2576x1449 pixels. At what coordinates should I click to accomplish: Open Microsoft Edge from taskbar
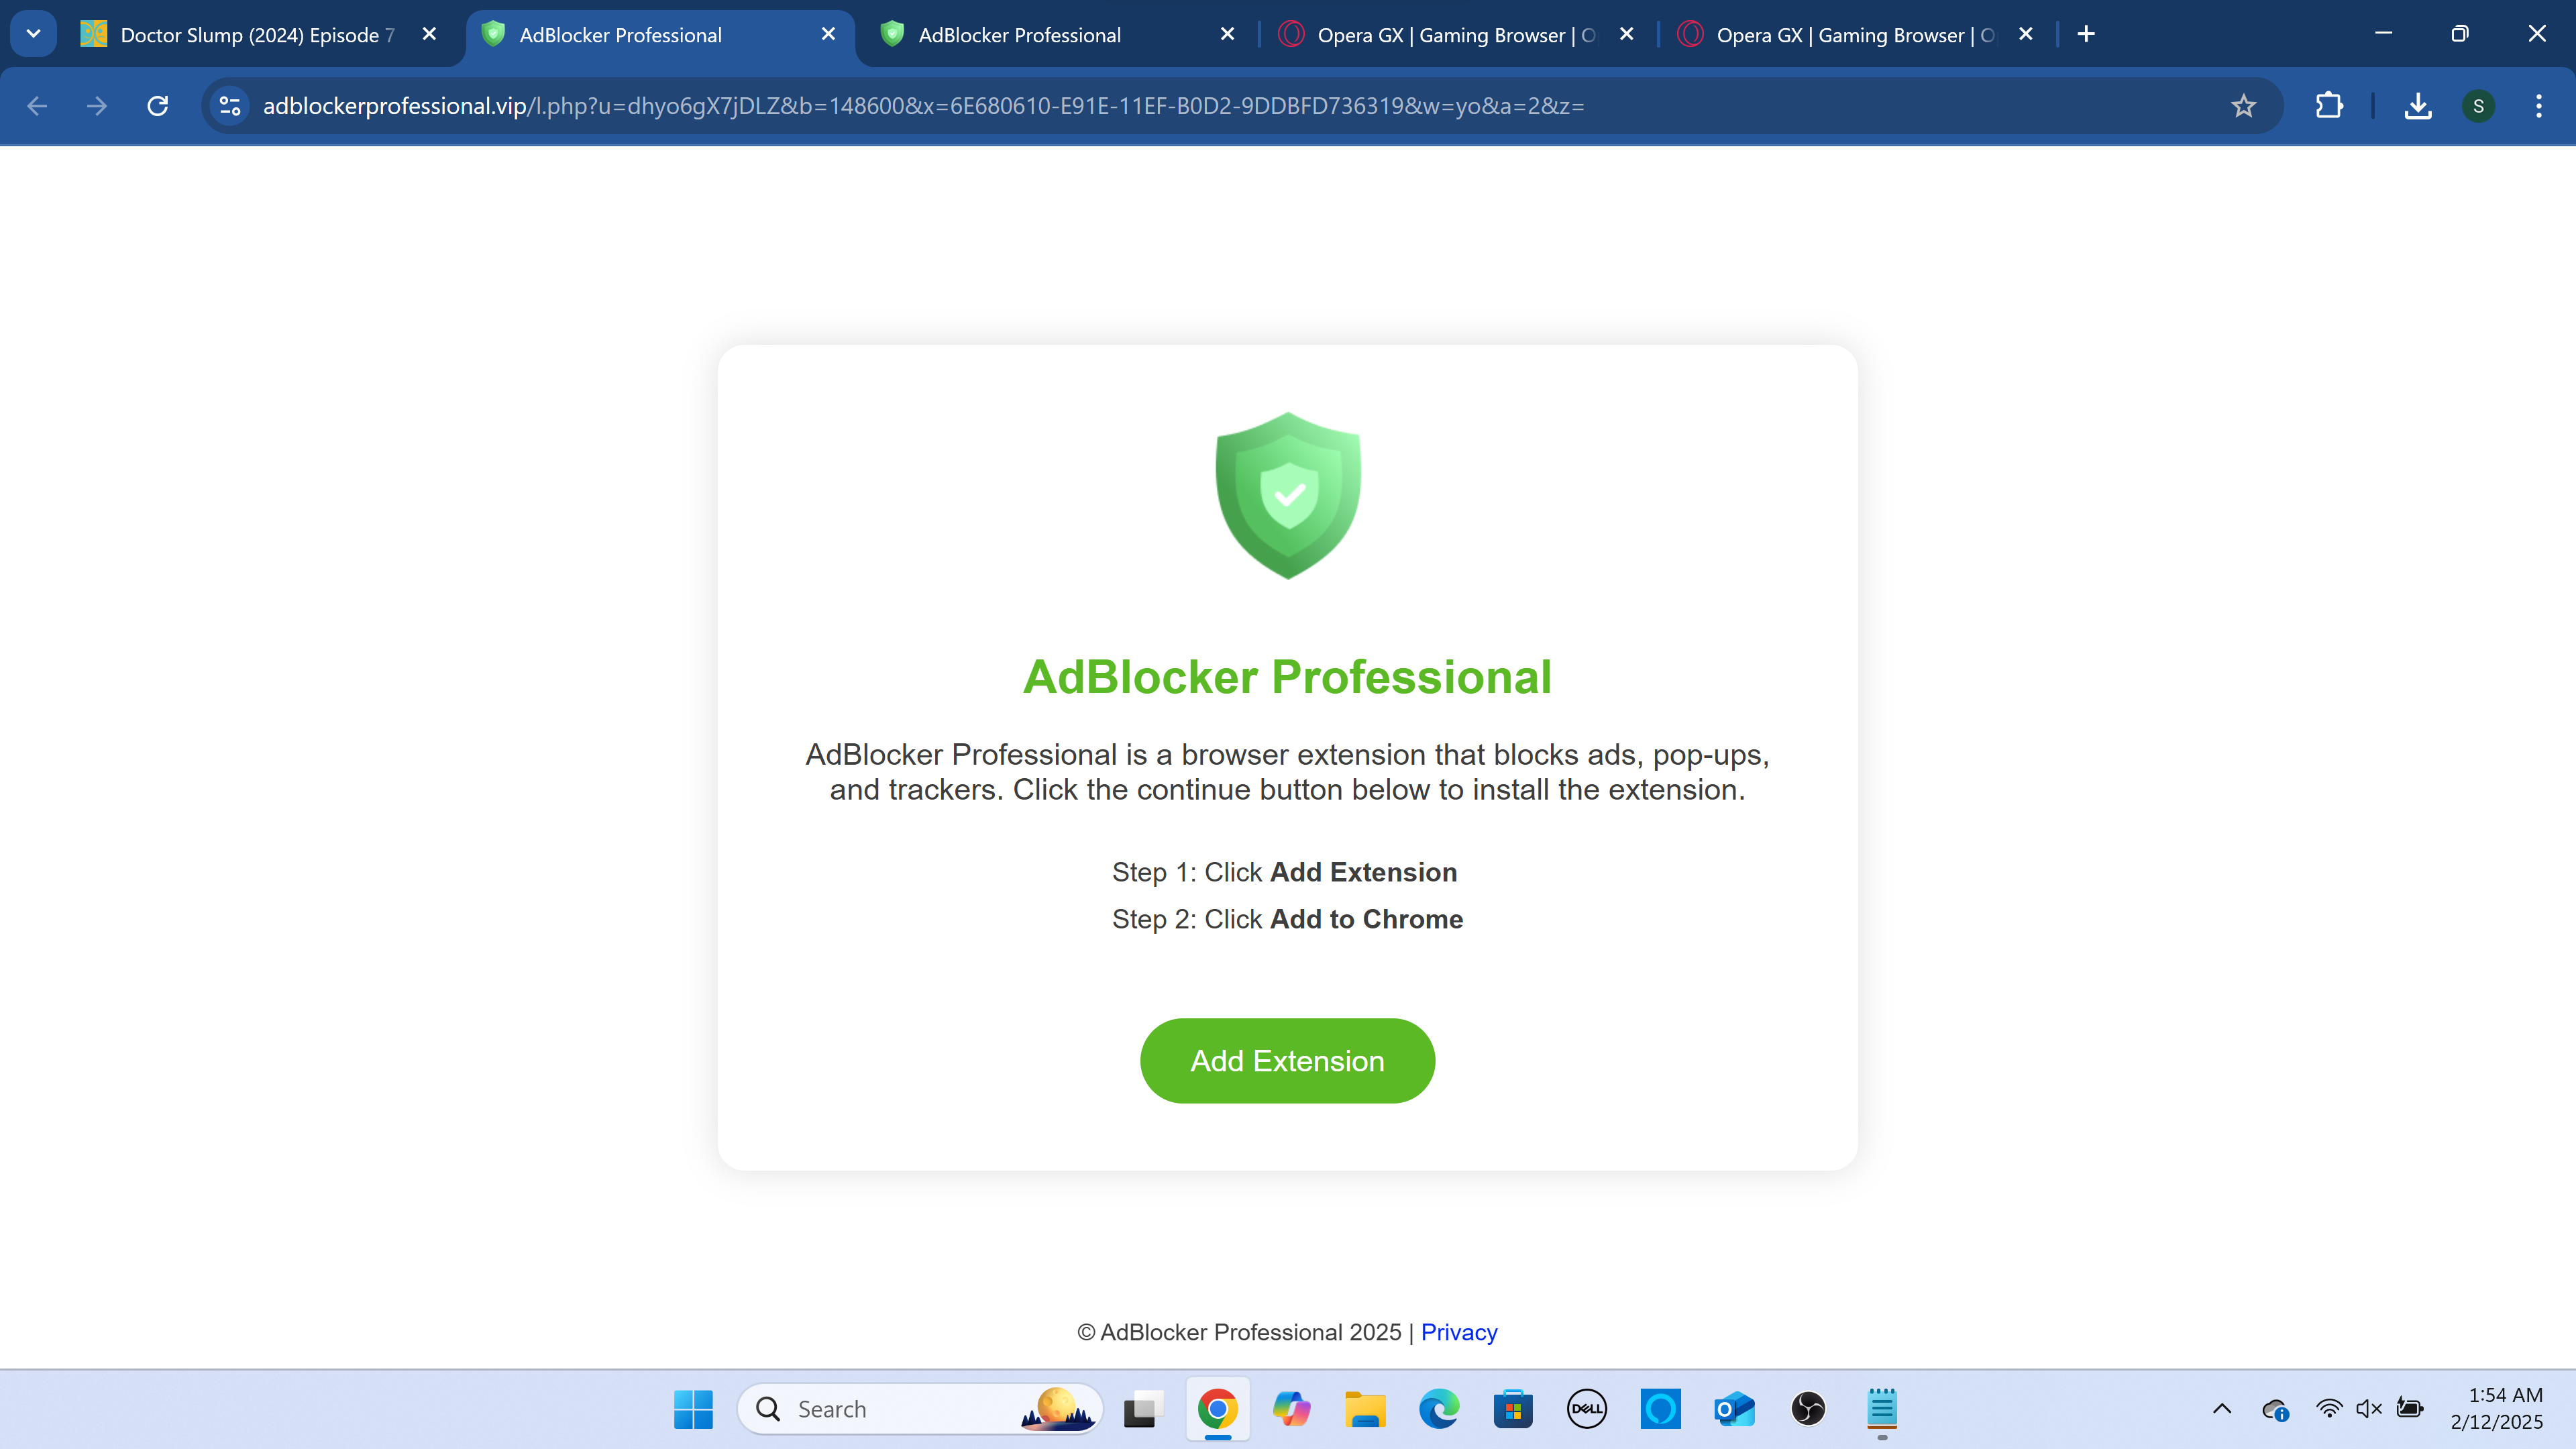click(x=1439, y=1409)
